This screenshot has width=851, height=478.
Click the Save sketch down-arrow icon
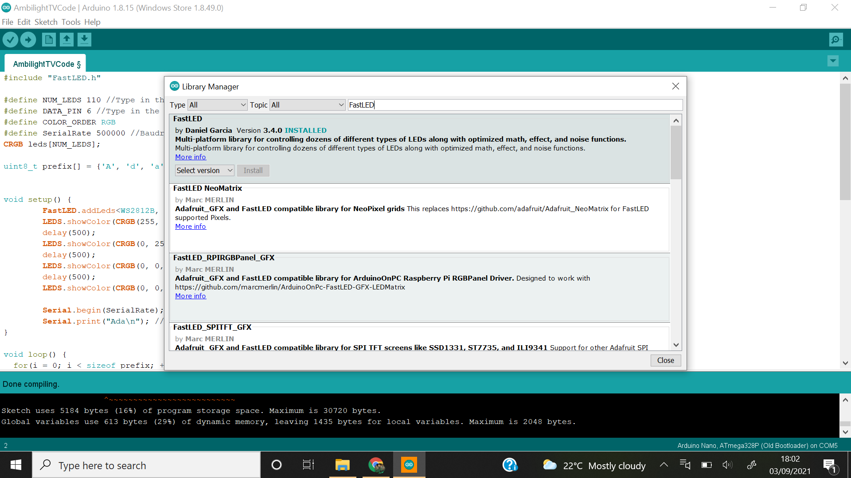84,40
